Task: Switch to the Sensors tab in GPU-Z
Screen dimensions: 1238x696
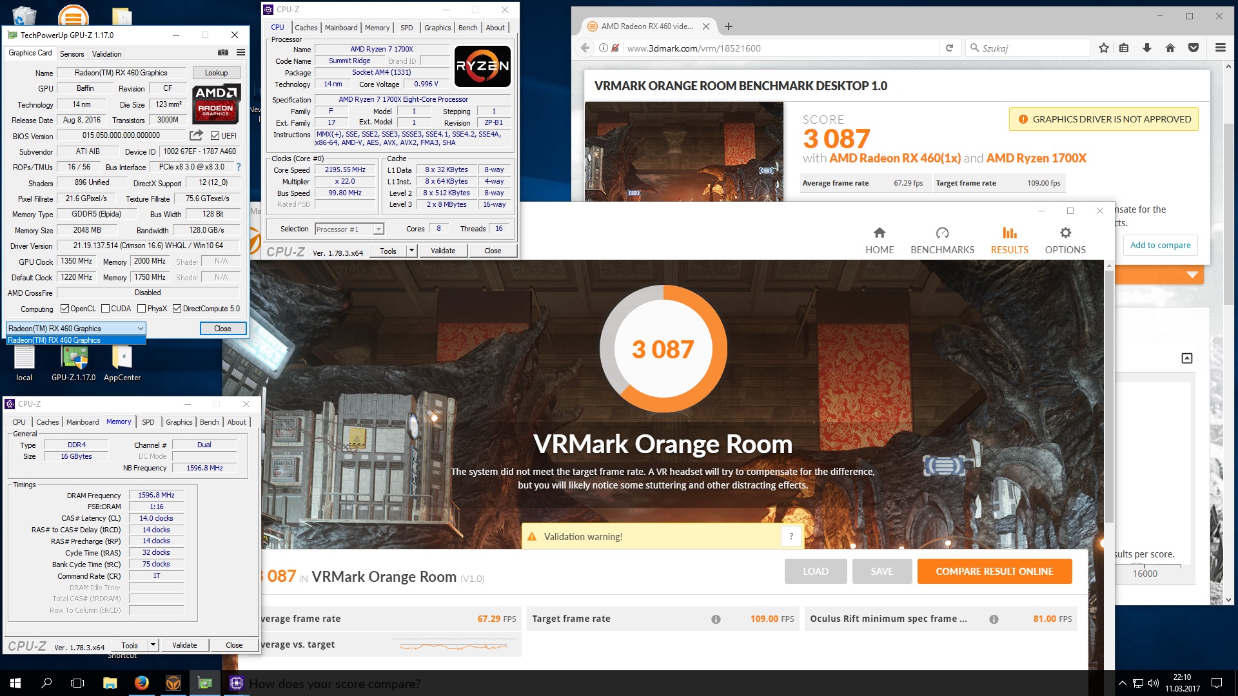Action: pyautogui.click(x=72, y=54)
